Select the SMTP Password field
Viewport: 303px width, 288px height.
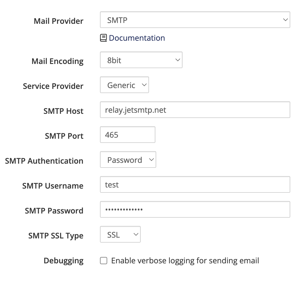(195, 209)
